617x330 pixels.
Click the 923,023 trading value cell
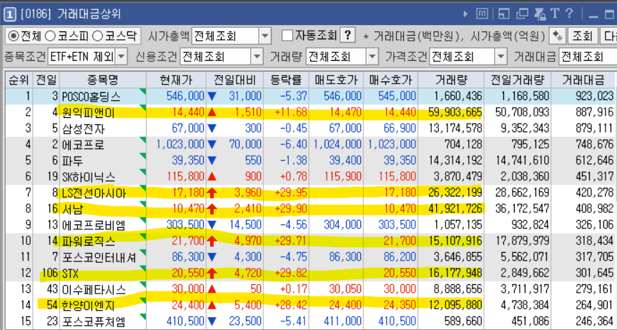point(594,96)
